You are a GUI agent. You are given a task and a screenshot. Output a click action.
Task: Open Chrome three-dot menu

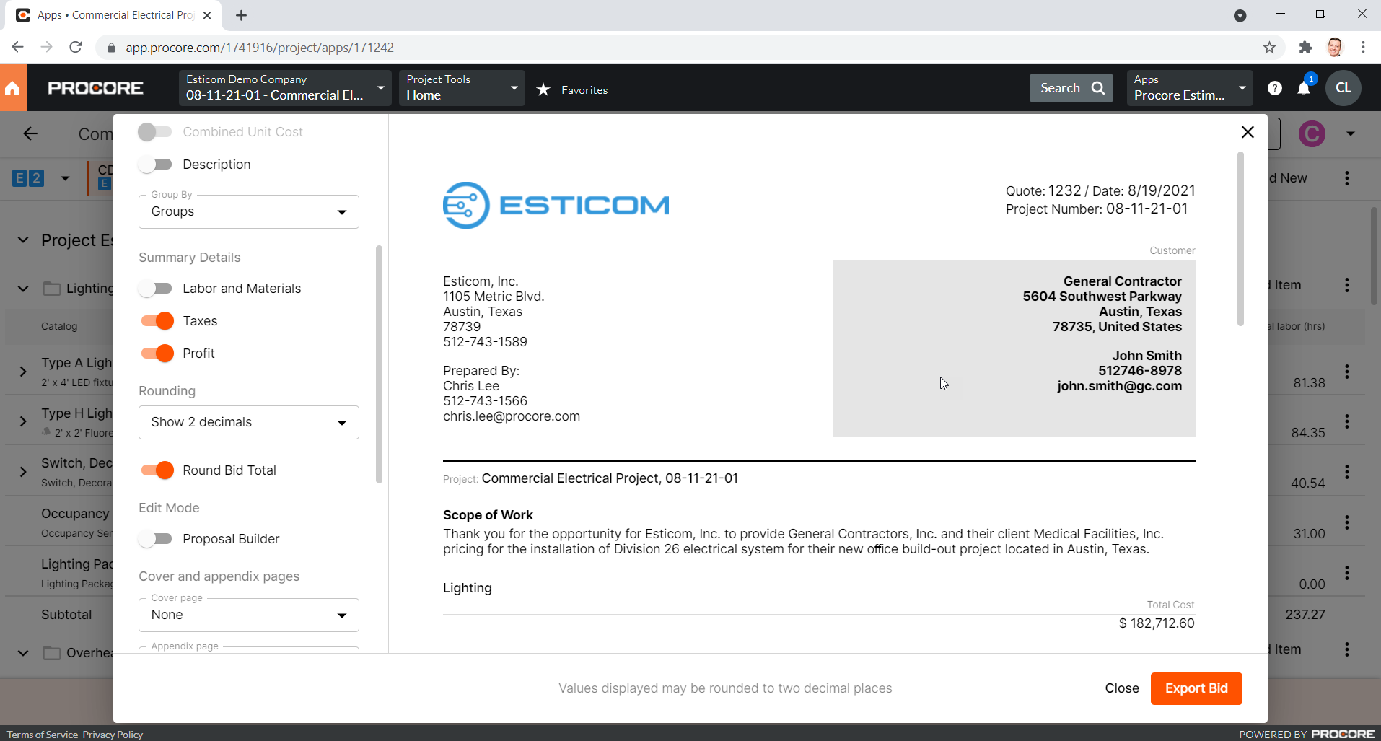click(1363, 48)
